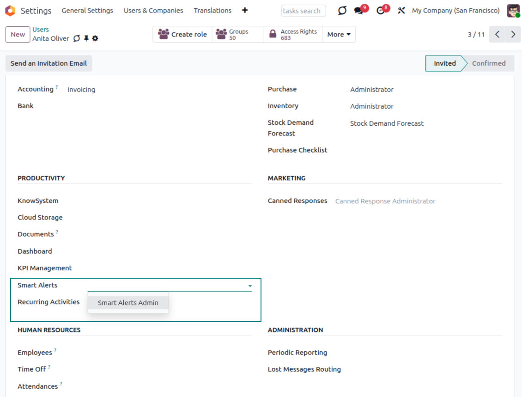This screenshot has width=522, height=397.
Task: Click the Users breadcrumb link
Action: [x=41, y=30]
